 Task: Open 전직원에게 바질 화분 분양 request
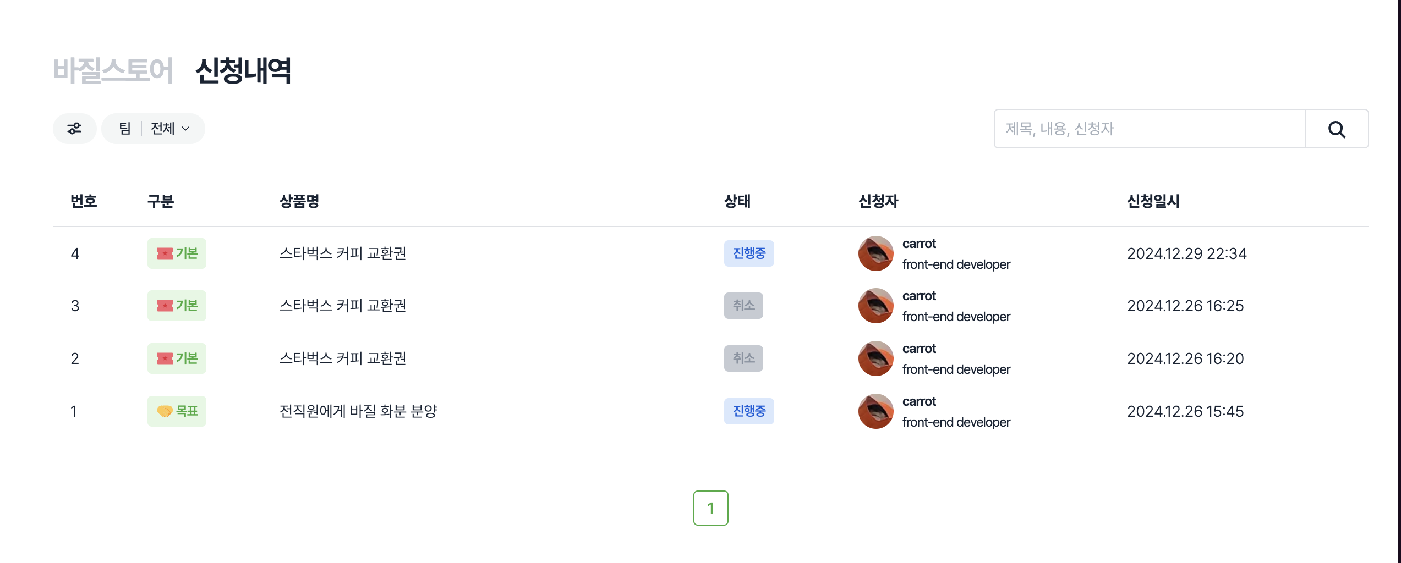[x=358, y=411]
